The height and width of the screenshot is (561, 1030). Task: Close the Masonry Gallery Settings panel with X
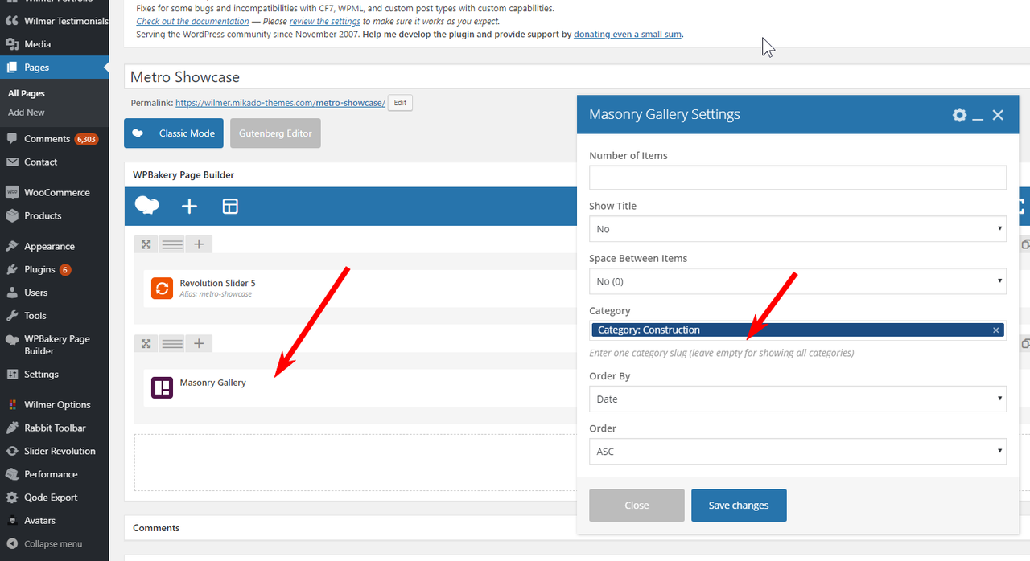(998, 115)
